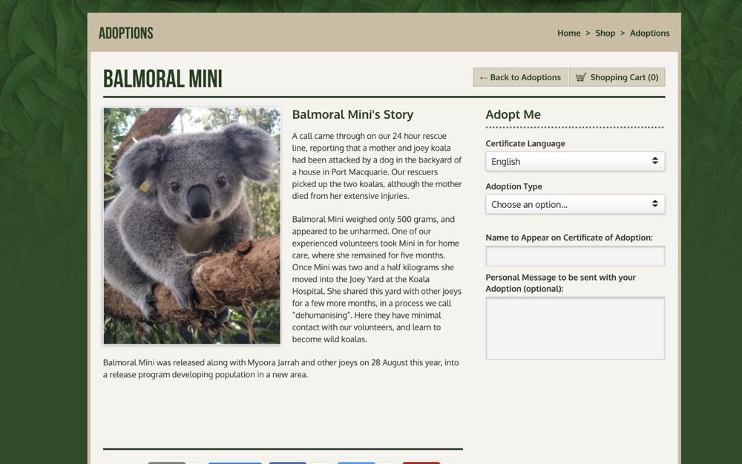This screenshot has width=742, height=464.
Task: Expand the 'Choose an option...' dropdown
Action: (574, 204)
